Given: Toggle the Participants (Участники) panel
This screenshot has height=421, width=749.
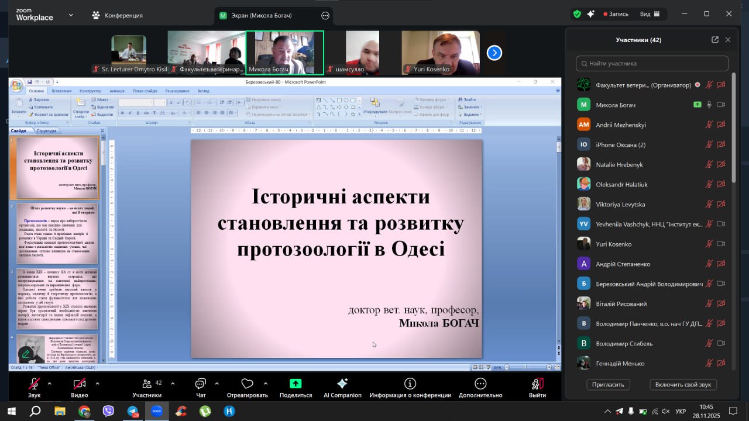Looking at the screenshot, I should (147, 384).
